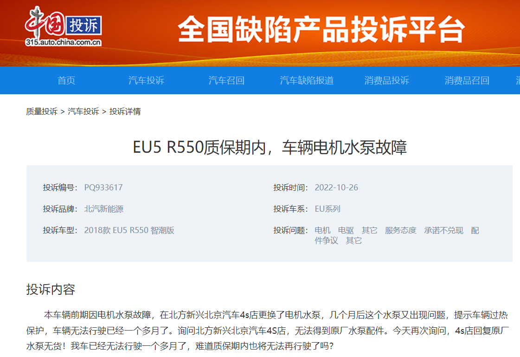
Task: Click the 承诺不兑现 complaint issue tag
Action: click(x=444, y=230)
